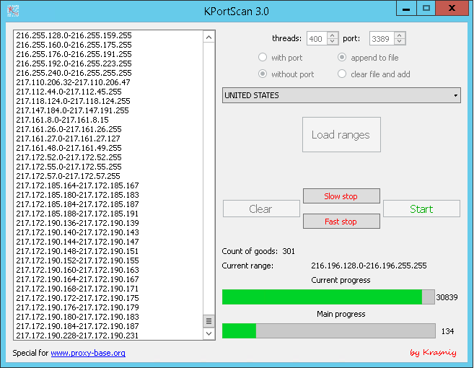
Task: Select range 217.110.206.32-217.110.206.47
Action: pyautogui.click(x=73, y=82)
